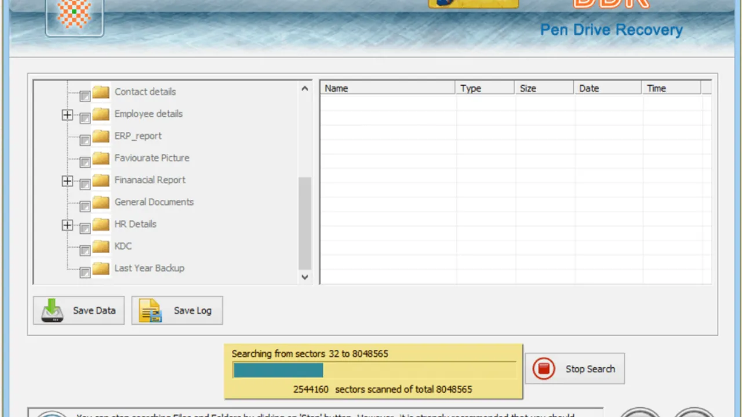This screenshot has width=742, height=417.
Task: Select the Last Year Backup folder label
Action: (150, 268)
